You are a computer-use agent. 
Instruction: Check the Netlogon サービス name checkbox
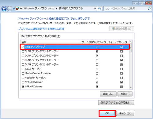pyautogui.click(x=23, y=78)
